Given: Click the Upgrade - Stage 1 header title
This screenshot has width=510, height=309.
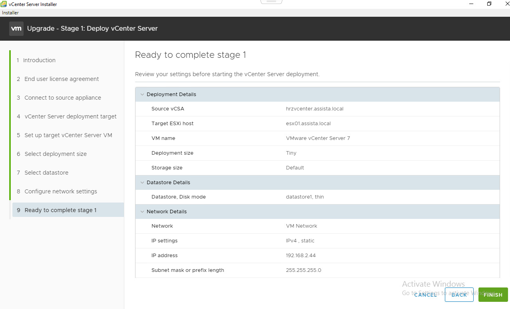Looking at the screenshot, I should pos(92,29).
